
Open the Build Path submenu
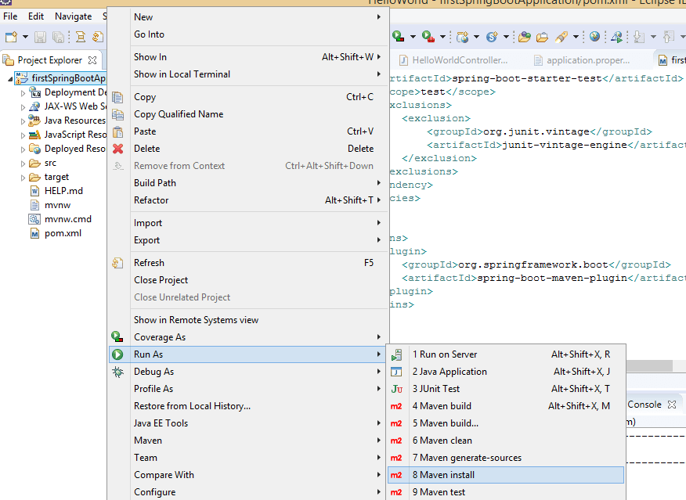point(248,182)
